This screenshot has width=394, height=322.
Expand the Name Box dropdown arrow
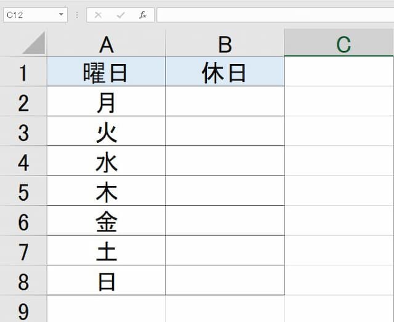[61, 15]
